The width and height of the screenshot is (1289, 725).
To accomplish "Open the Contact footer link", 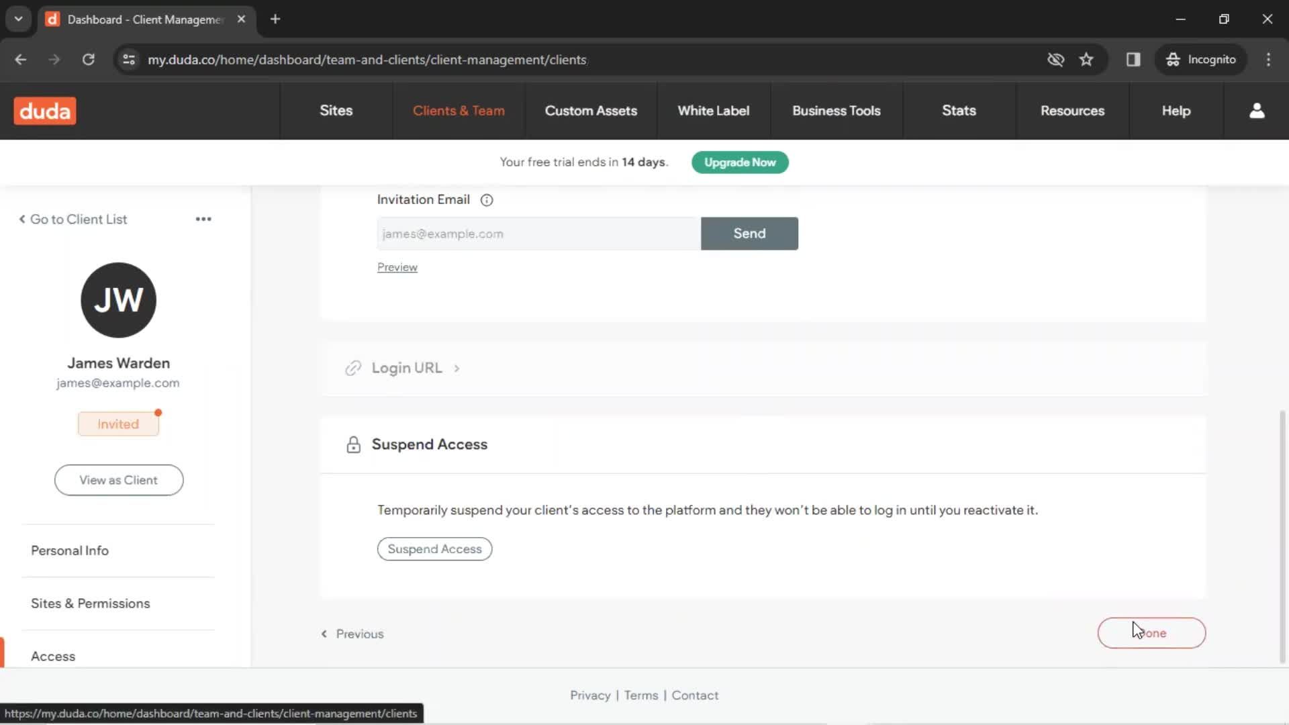I will click(x=695, y=695).
